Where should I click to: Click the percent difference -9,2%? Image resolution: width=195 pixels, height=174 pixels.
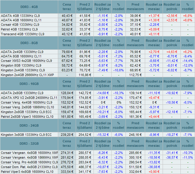(x=118, y=65)
